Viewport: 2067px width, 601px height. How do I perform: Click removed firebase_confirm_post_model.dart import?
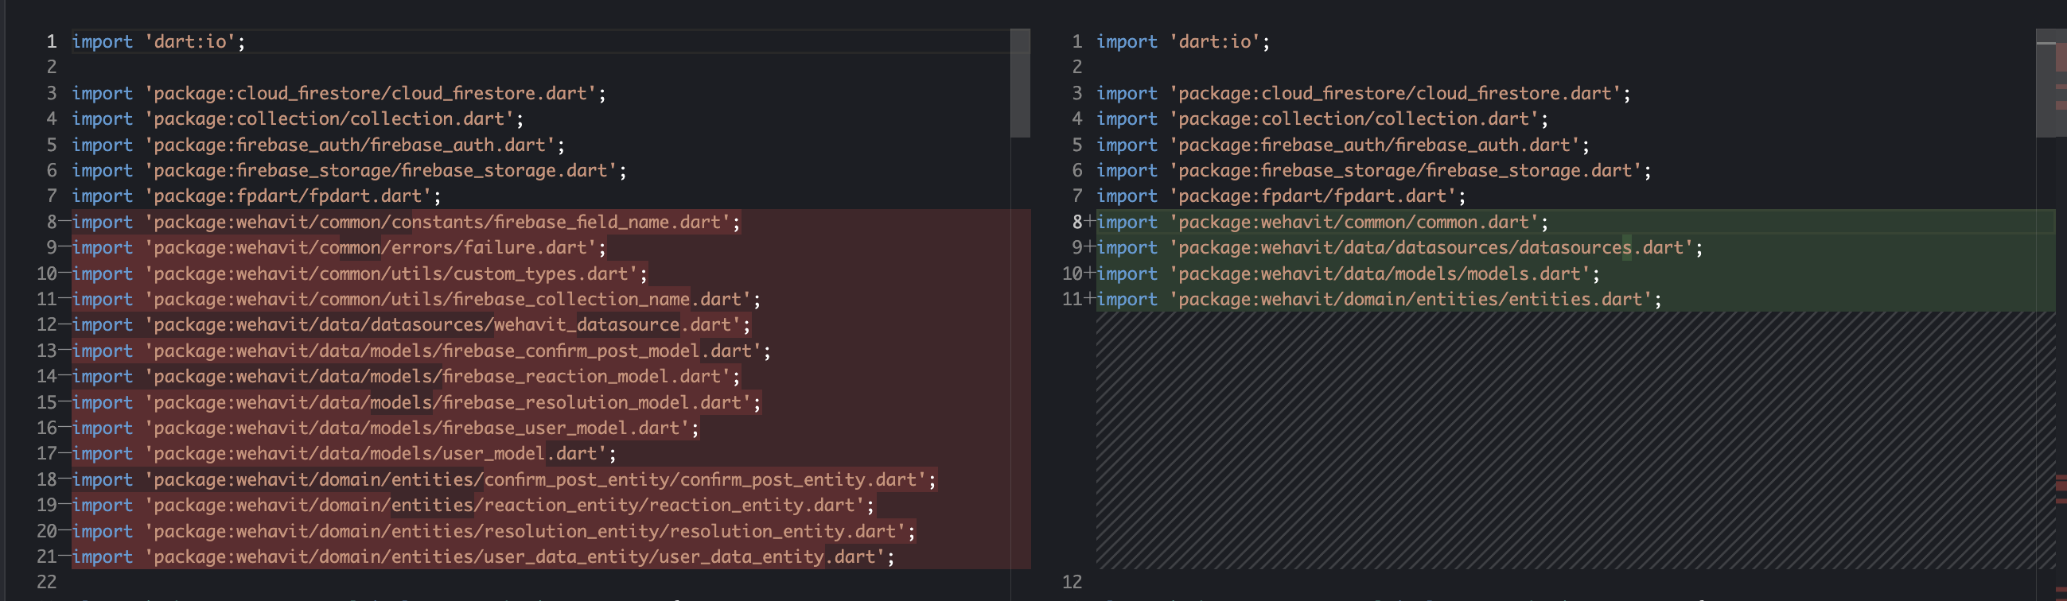tap(421, 350)
